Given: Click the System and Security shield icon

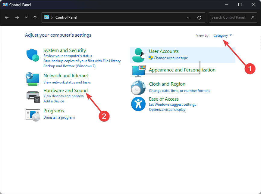Looking at the screenshot, I should (x=33, y=55).
